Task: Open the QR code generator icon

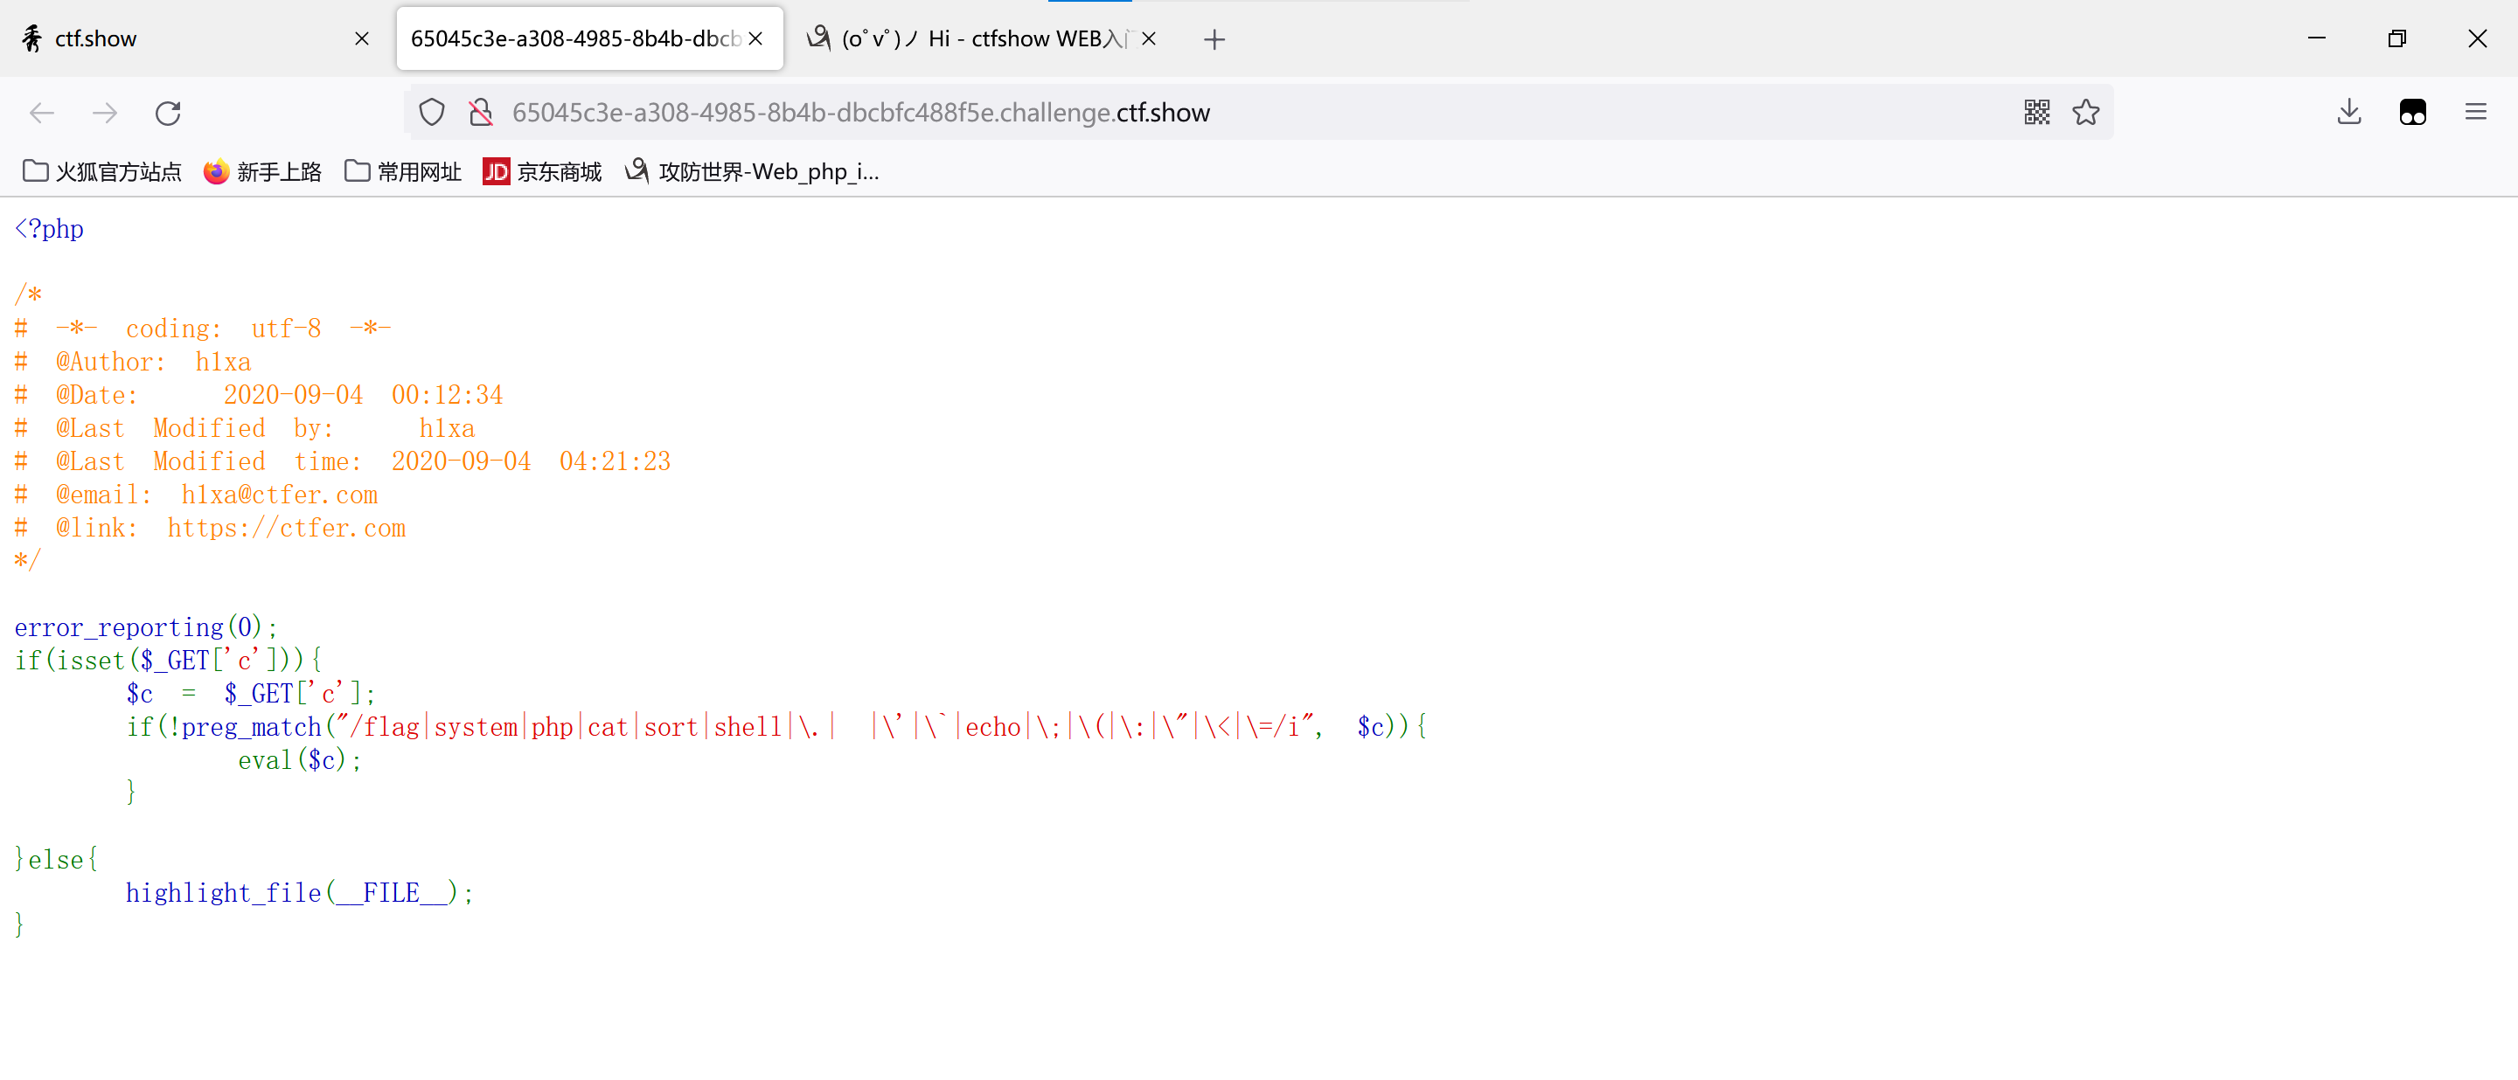Action: (x=2036, y=114)
